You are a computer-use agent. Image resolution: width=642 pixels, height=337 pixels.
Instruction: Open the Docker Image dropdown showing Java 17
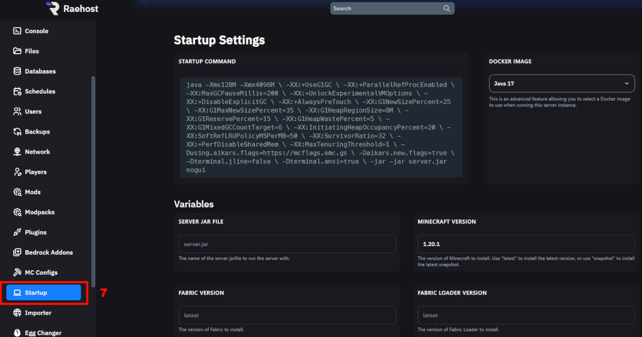(x=562, y=83)
